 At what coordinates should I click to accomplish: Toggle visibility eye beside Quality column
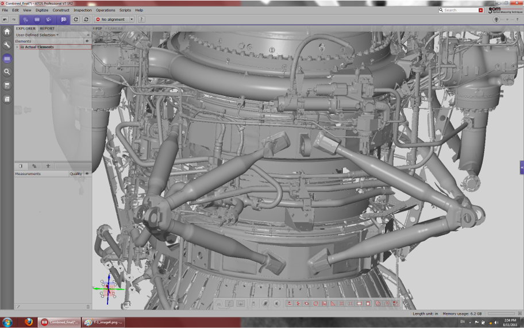click(87, 173)
